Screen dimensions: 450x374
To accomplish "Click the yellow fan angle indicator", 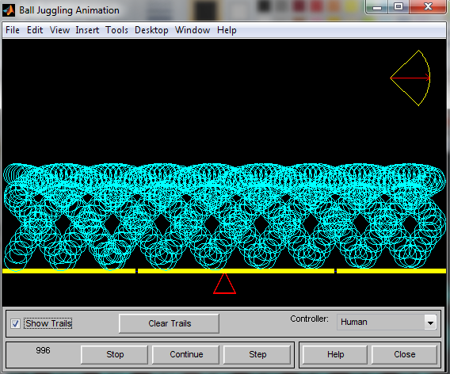I will 410,78.
